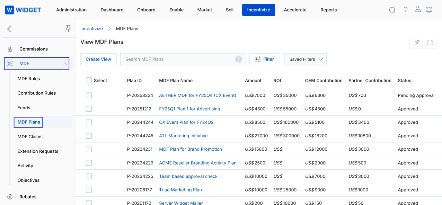Check the box for plan P-20258224
The width and height of the screenshot is (442, 205).
tap(89, 95)
